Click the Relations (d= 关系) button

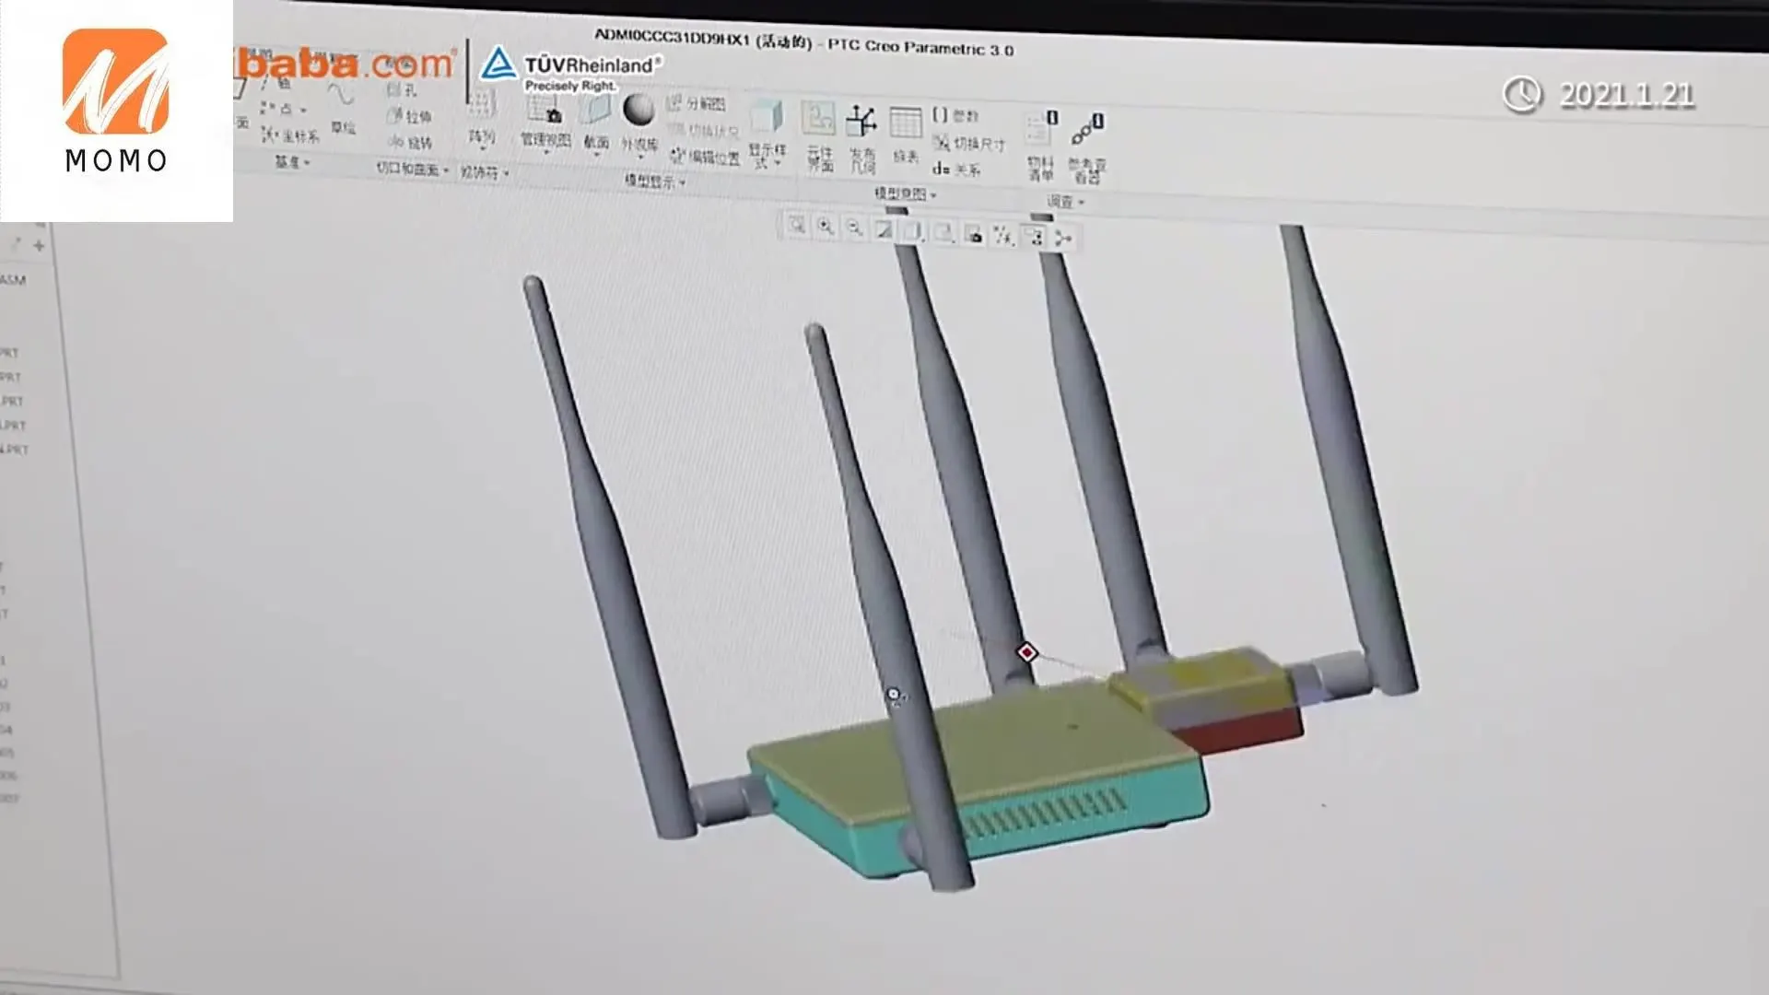click(956, 169)
